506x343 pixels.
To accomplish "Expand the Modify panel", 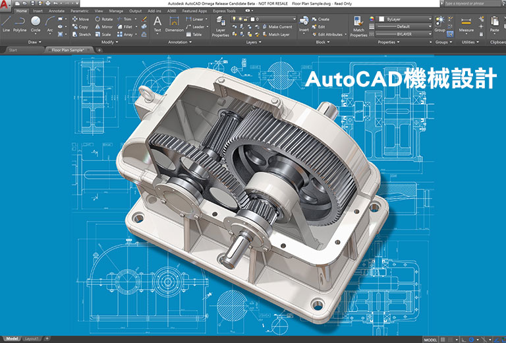I will [110, 42].
